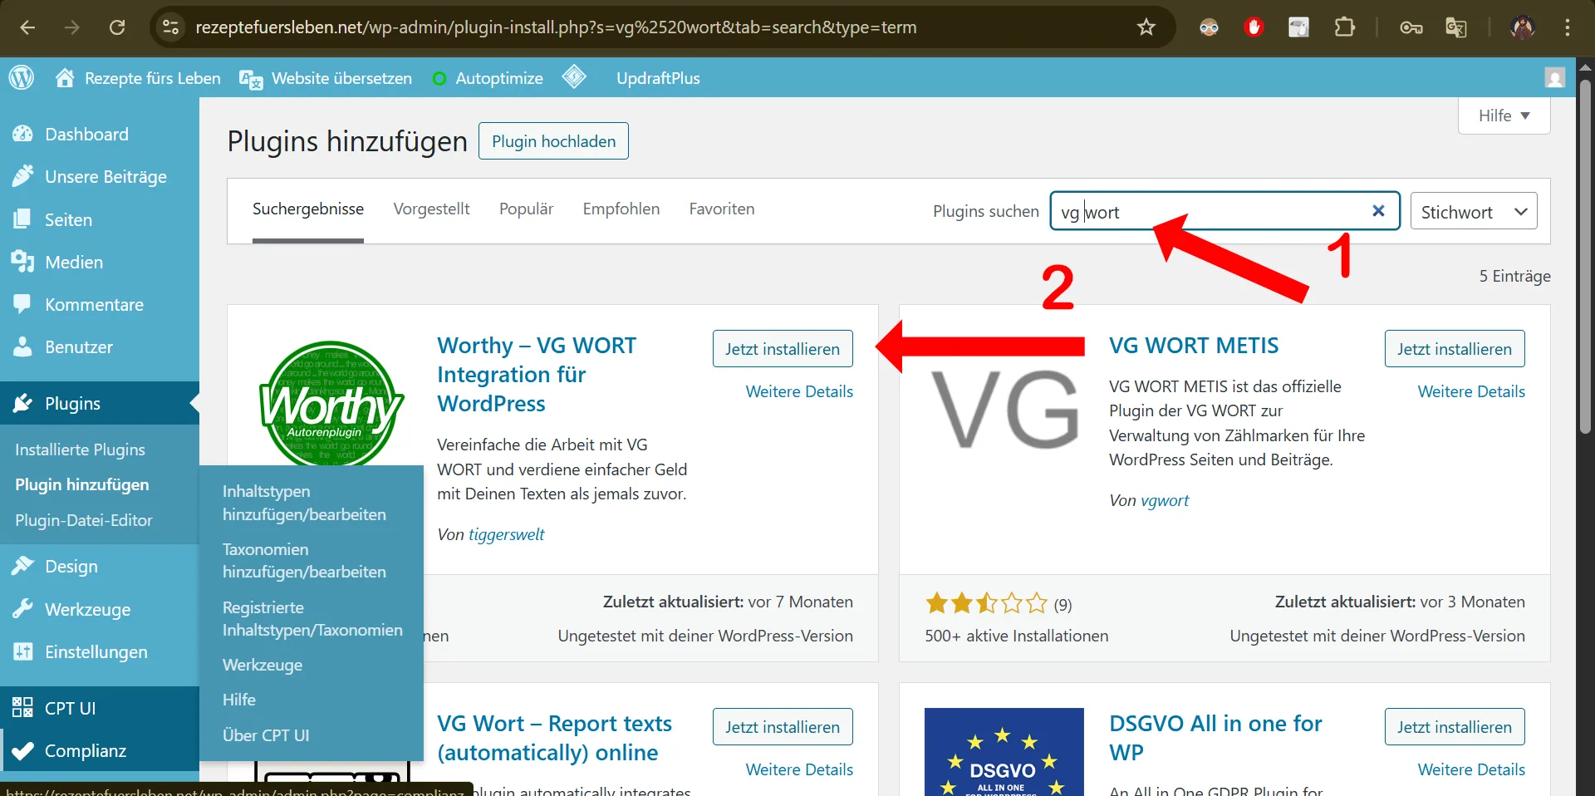Switch to the Populär tab
Image resolution: width=1595 pixels, height=796 pixels.
525,209
